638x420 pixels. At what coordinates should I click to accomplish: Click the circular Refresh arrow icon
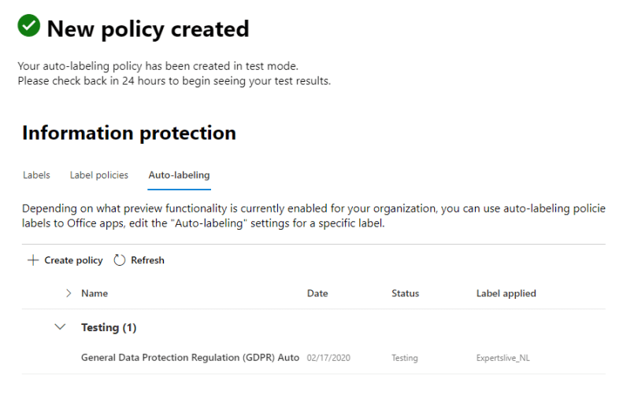(x=120, y=260)
